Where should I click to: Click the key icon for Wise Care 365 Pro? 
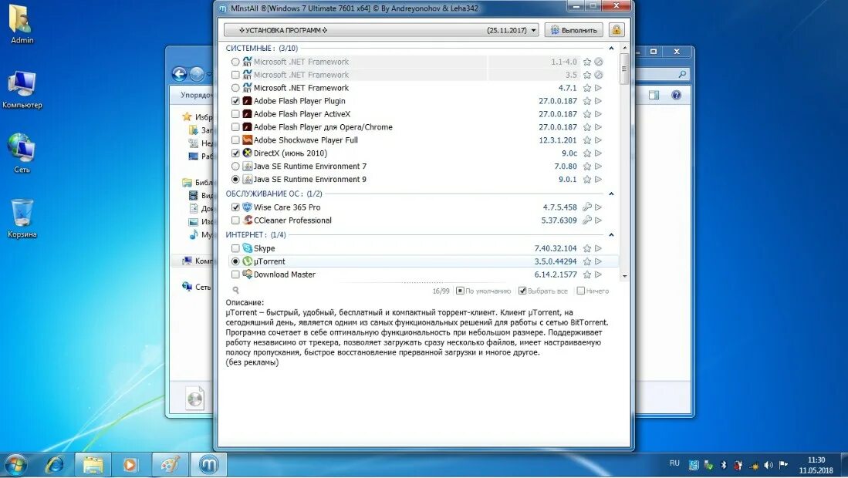[586, 207]
